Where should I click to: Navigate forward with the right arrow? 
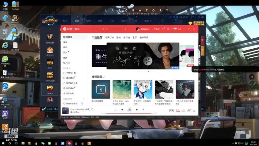tap(97, 29)
